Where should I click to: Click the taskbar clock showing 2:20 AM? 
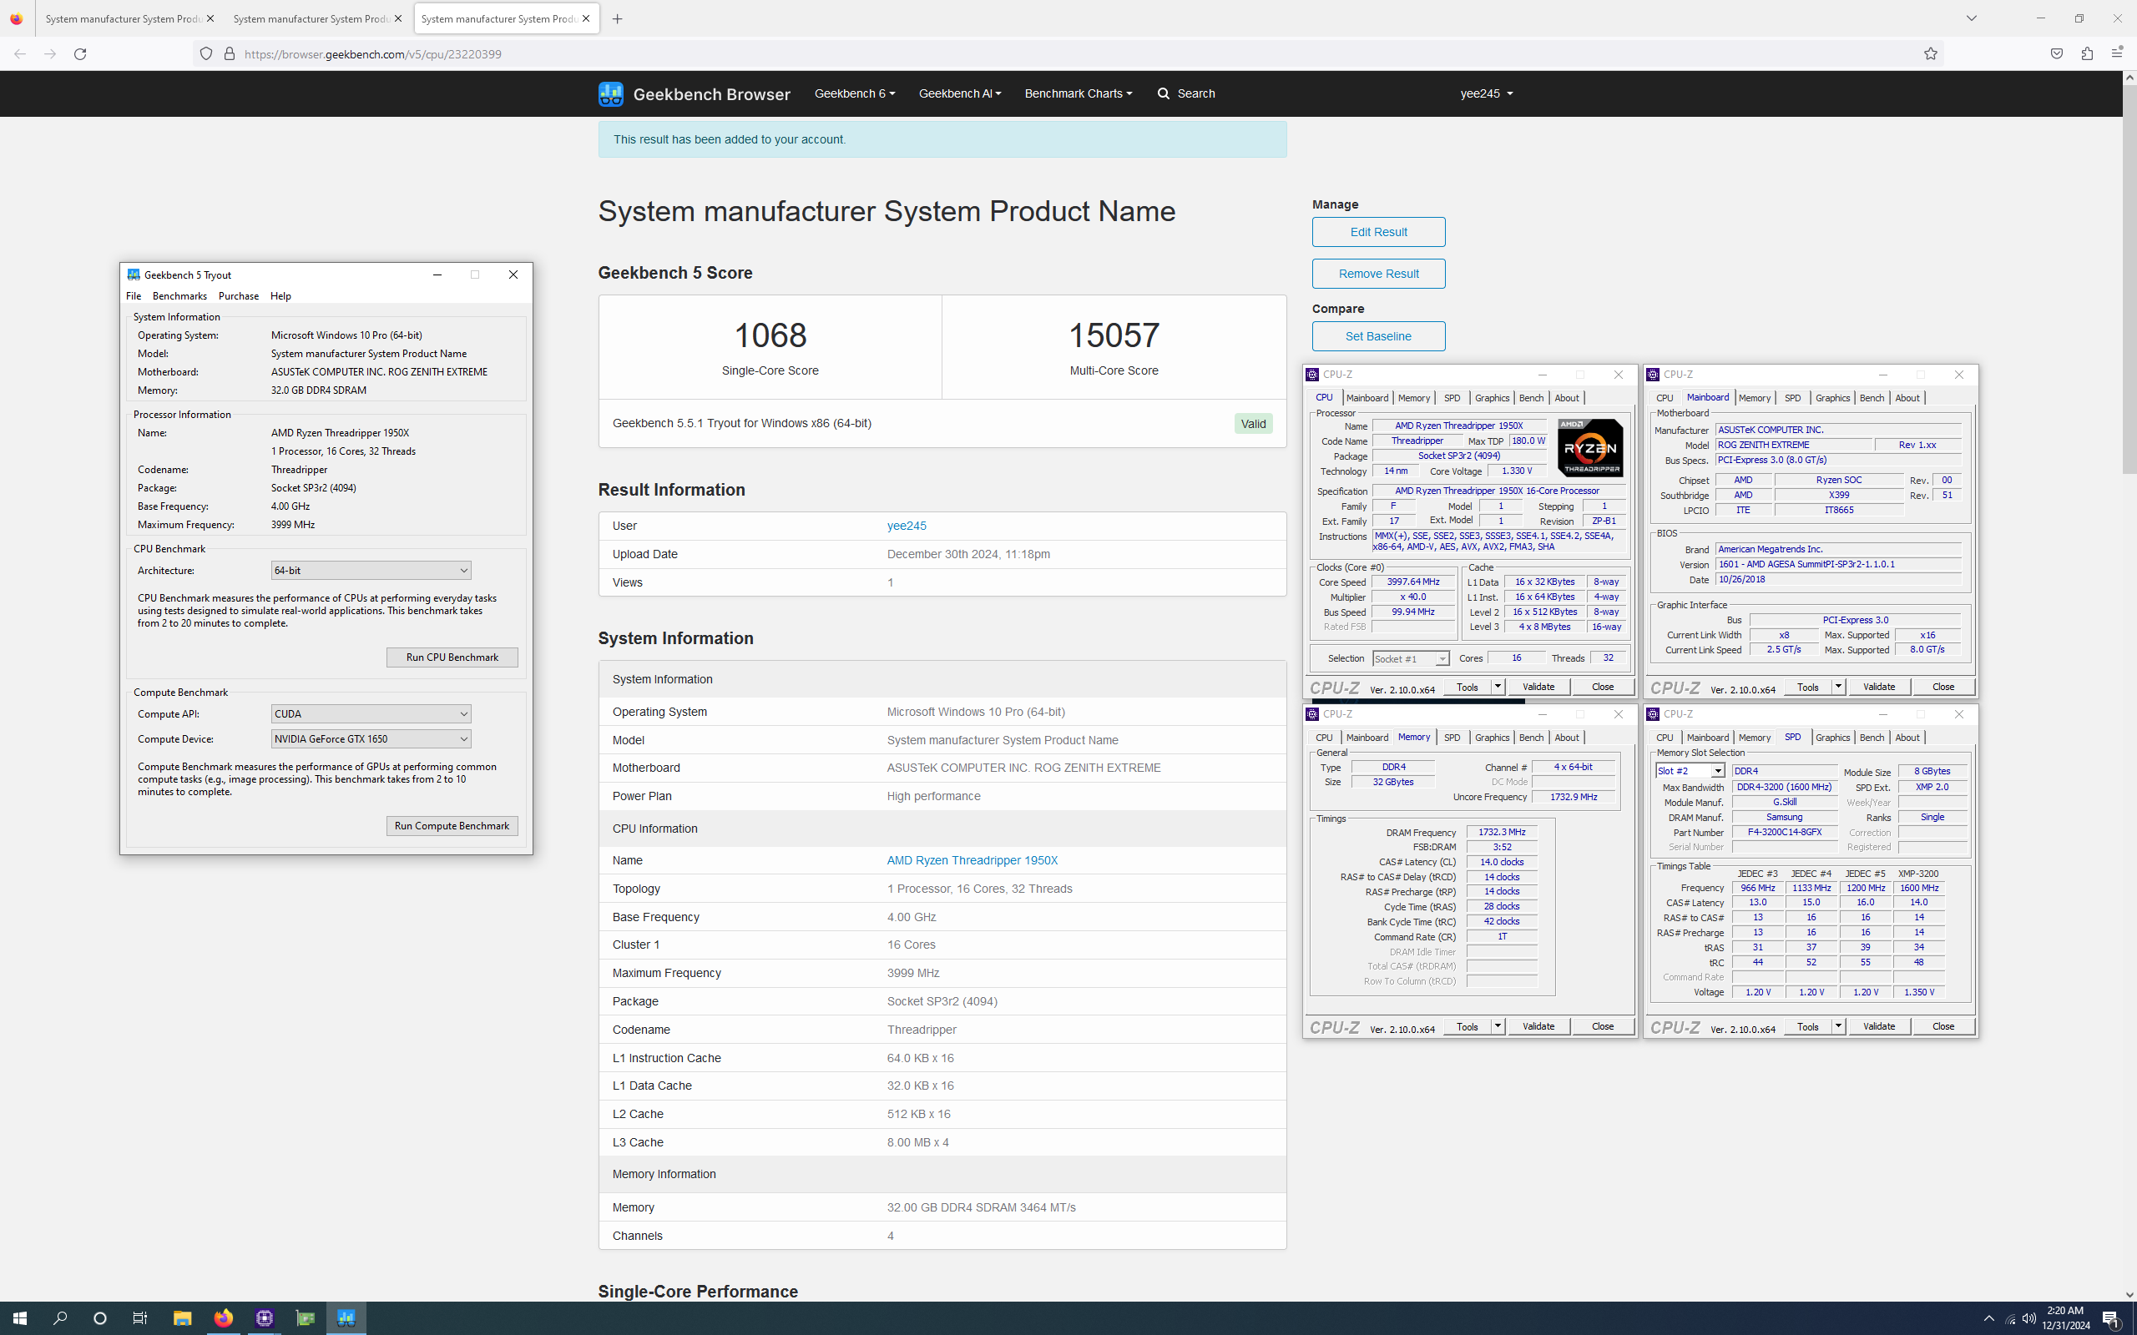2065,1318
